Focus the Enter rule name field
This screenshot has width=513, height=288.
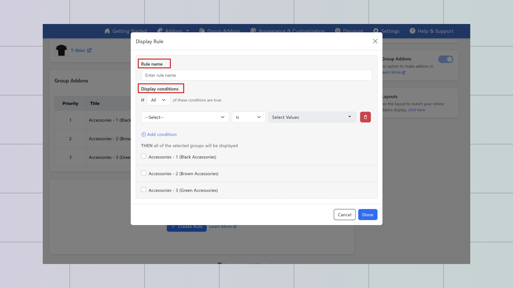click(x=256, y=75)
